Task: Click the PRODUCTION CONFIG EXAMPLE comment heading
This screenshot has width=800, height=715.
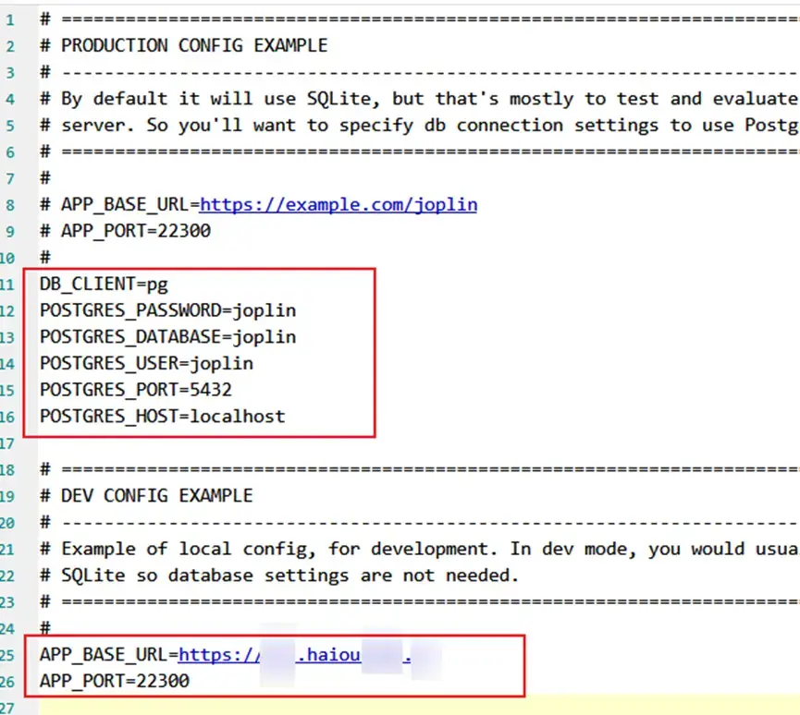Action: coord(193,45)
